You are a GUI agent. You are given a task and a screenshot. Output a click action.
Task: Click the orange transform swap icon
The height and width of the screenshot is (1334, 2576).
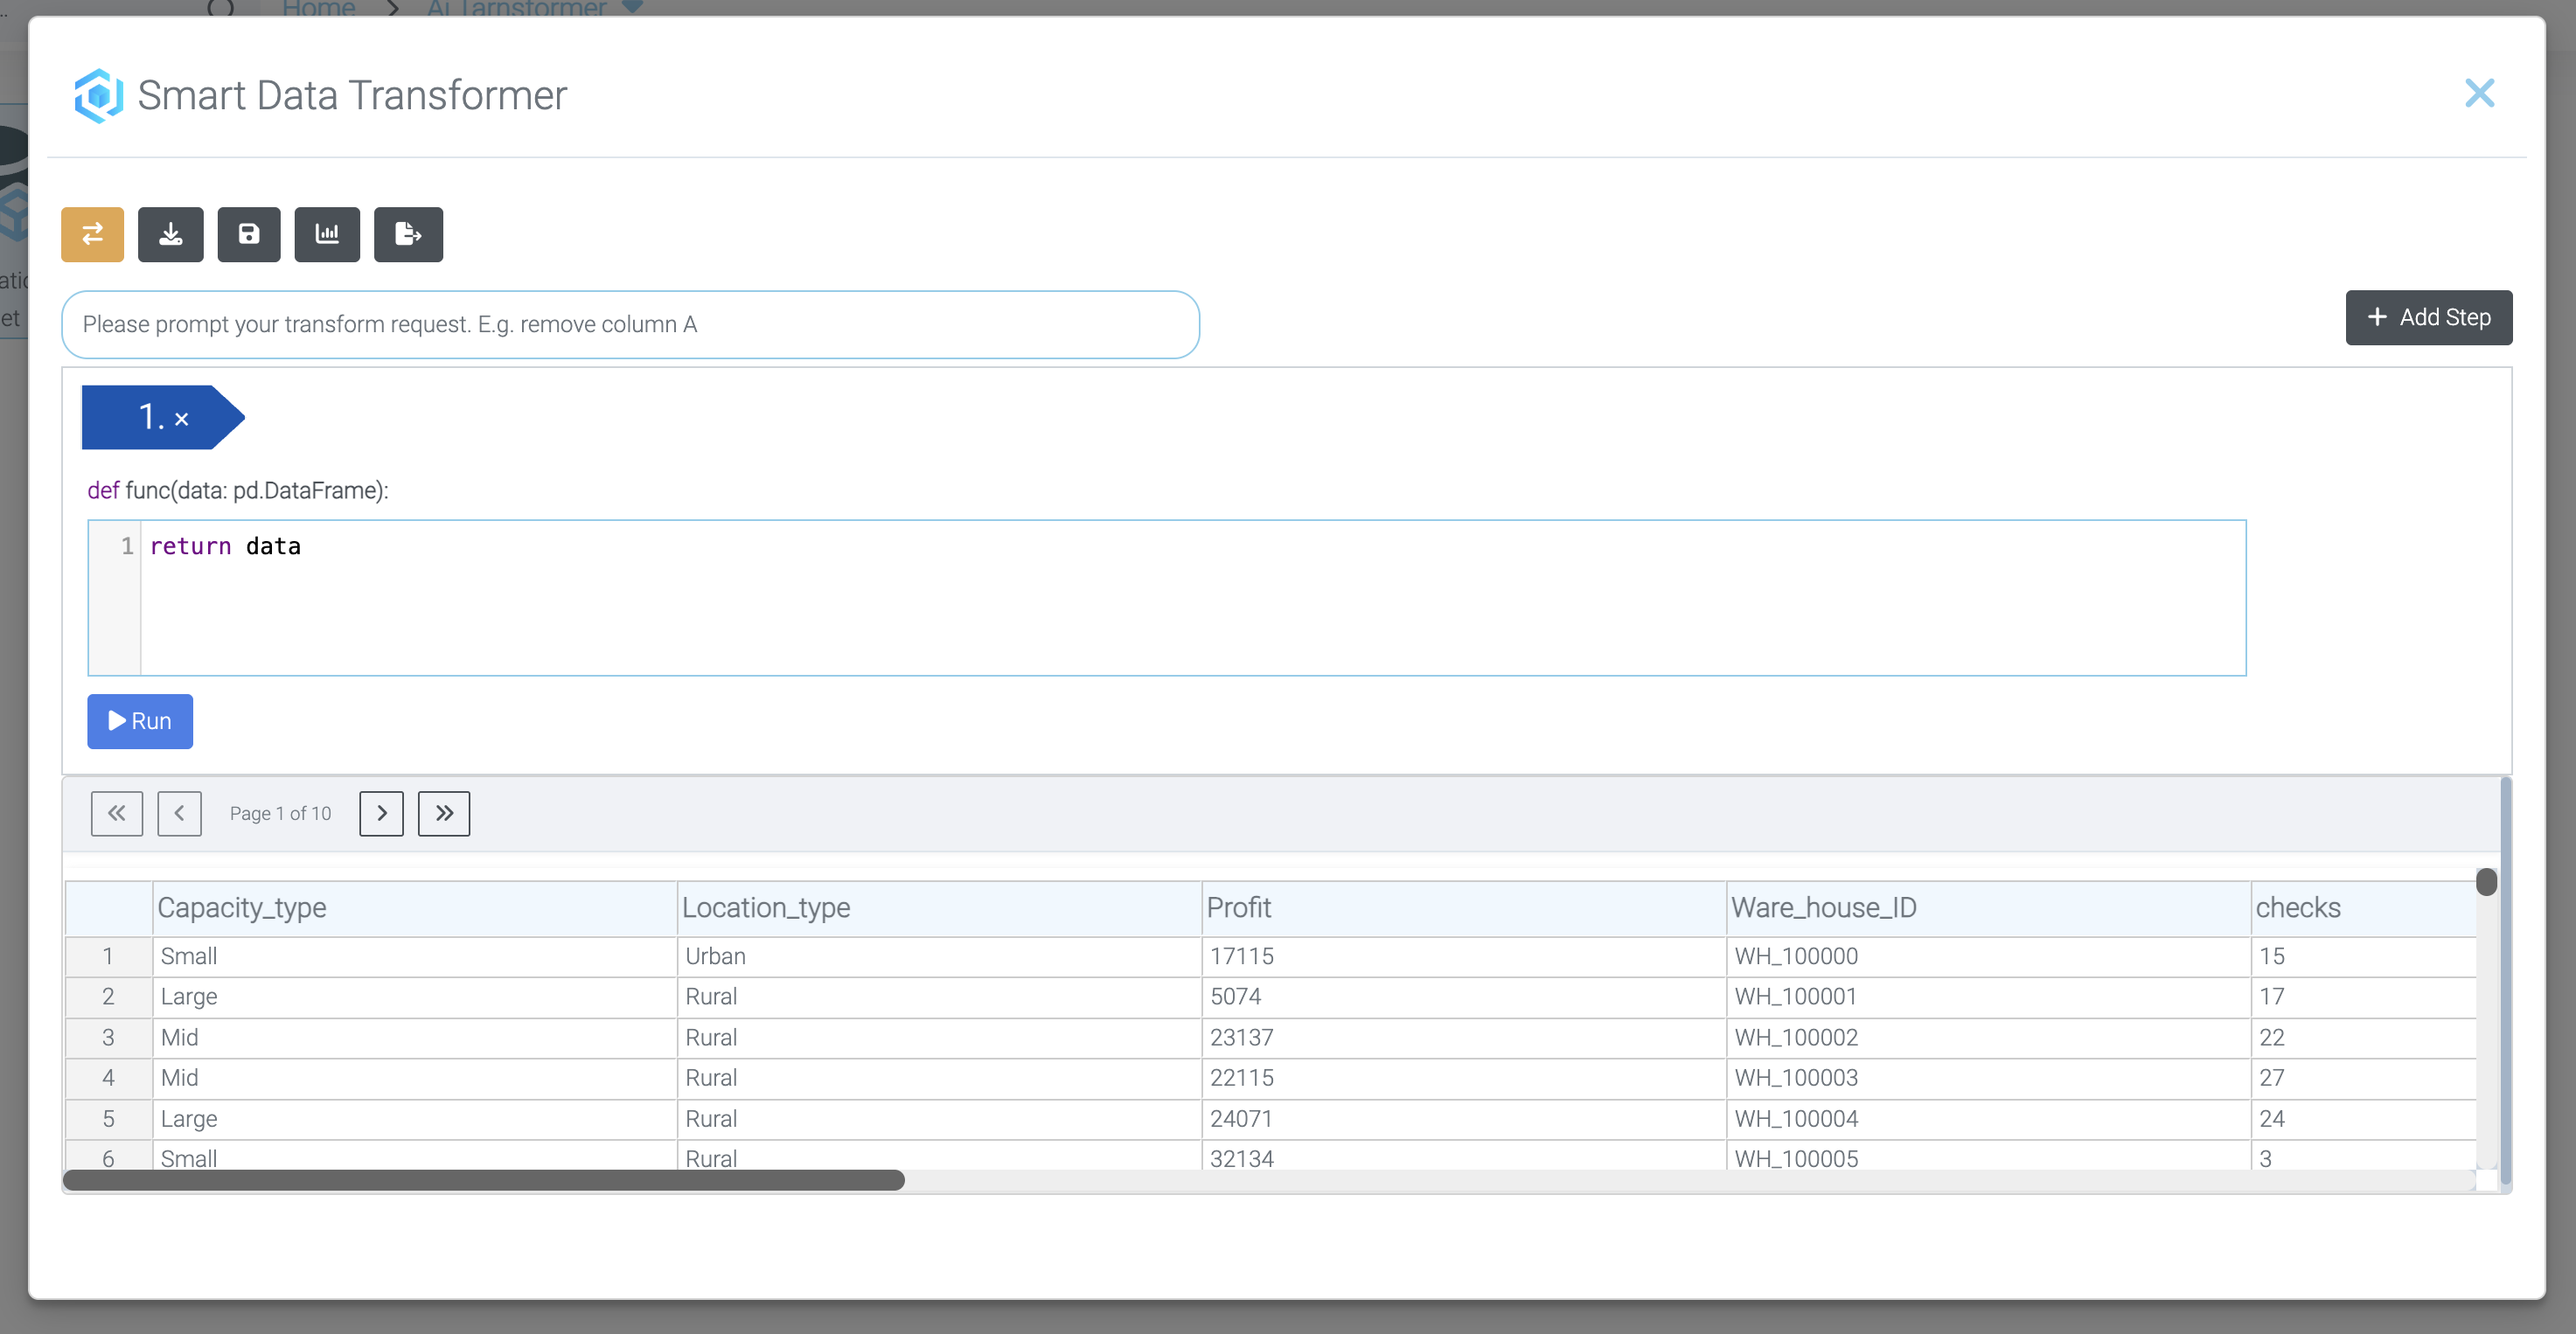92,234
